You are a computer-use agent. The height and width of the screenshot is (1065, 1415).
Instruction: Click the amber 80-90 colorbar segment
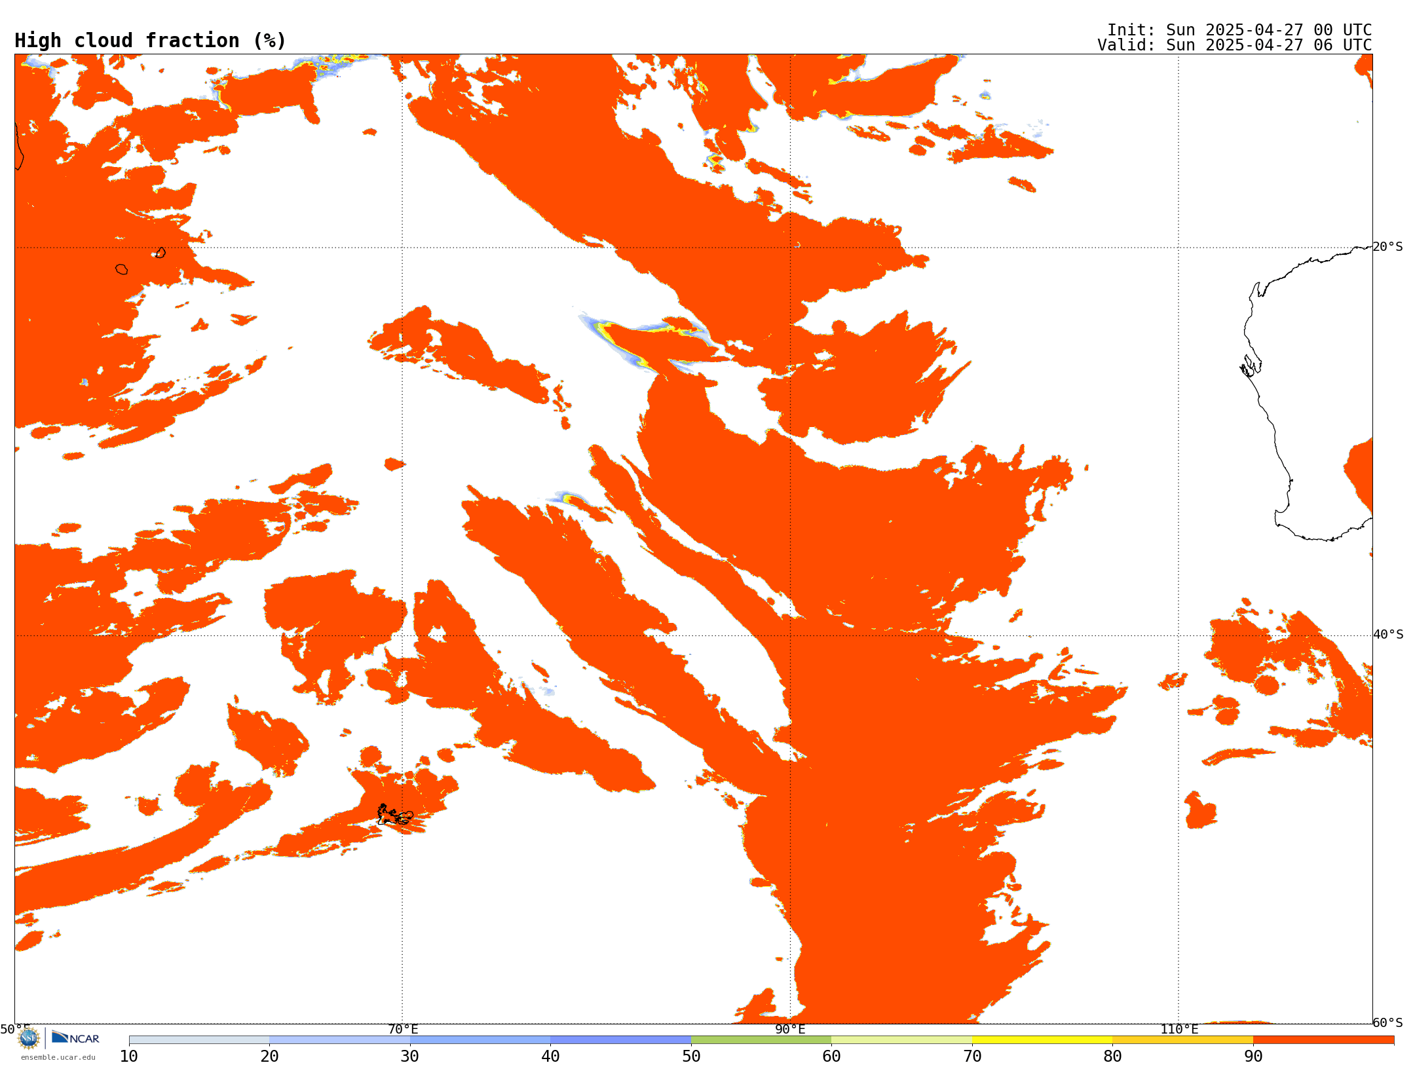click(1182, 1040)
